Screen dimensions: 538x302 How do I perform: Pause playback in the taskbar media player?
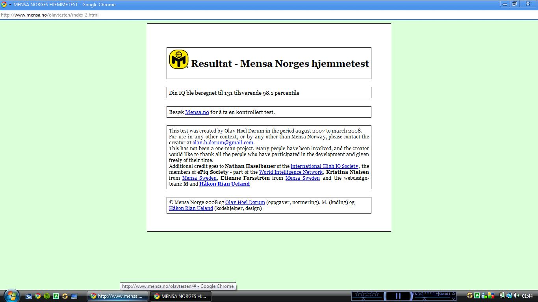pos(398,296)
